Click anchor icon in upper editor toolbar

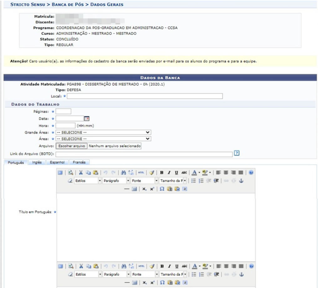[x=241, y=181]
